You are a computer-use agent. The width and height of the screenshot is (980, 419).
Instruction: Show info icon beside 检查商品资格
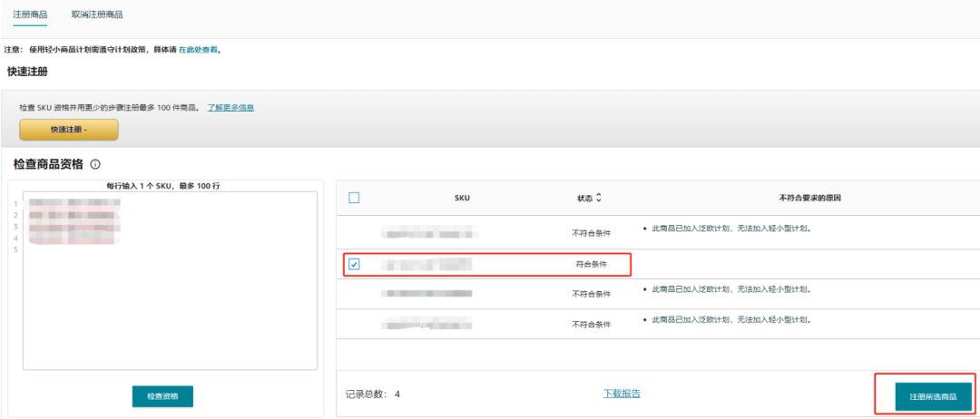click(95, 164)
